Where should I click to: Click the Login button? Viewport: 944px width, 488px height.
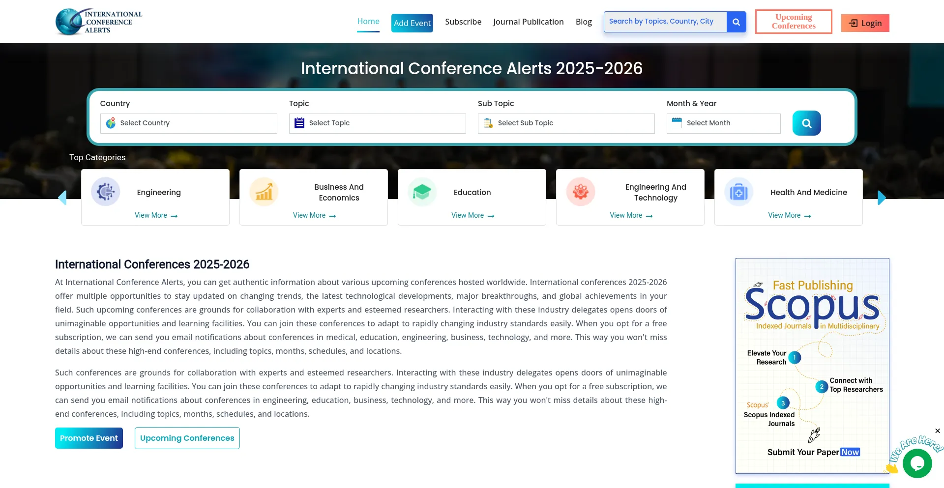coord(865,23)
